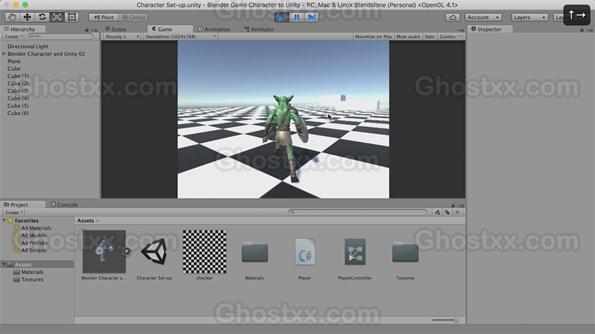Select the Rect Transform tool
Viewport: 595px width, 334px height.
[x=72, y=17]
